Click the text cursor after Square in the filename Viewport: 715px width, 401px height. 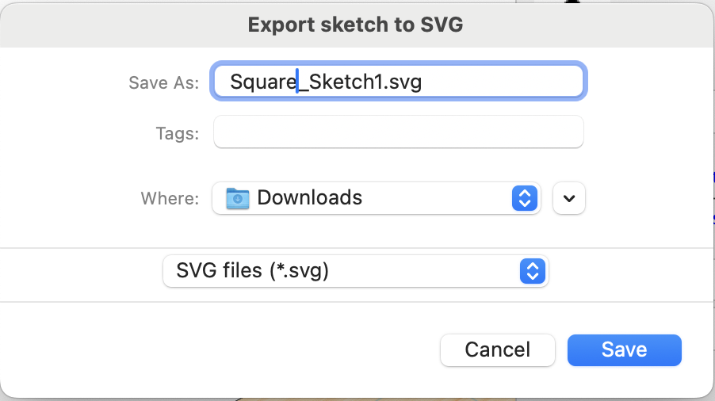(297, 81)
